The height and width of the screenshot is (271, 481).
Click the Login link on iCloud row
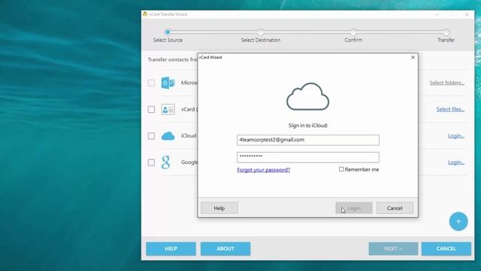click(x=456, y=135)
